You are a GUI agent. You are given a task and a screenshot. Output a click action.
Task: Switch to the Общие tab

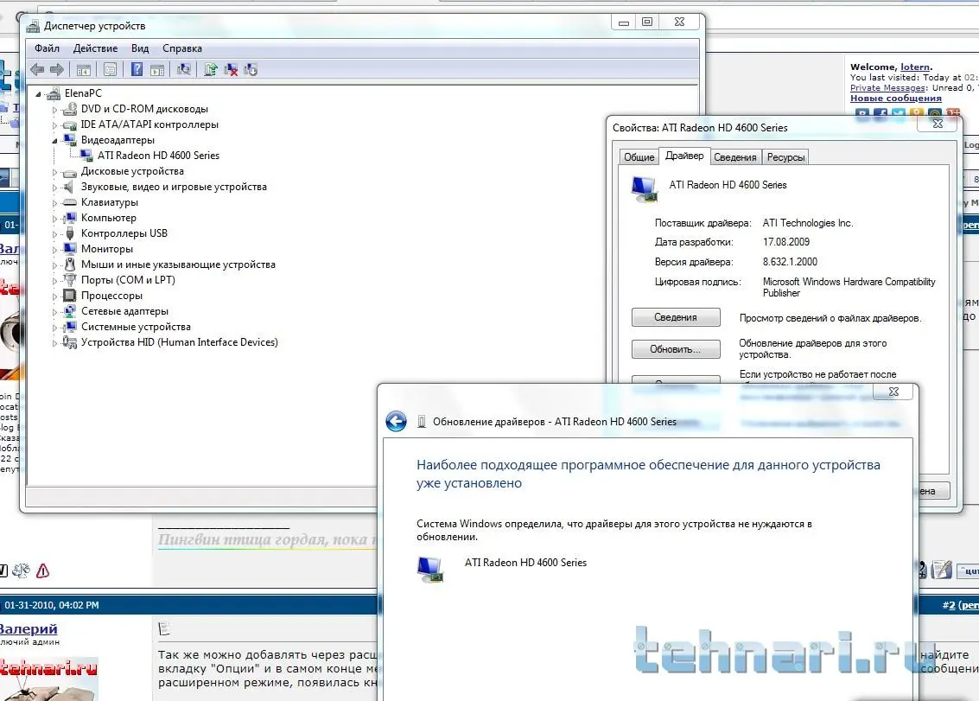pyautogui.click(x=639, y=156)
